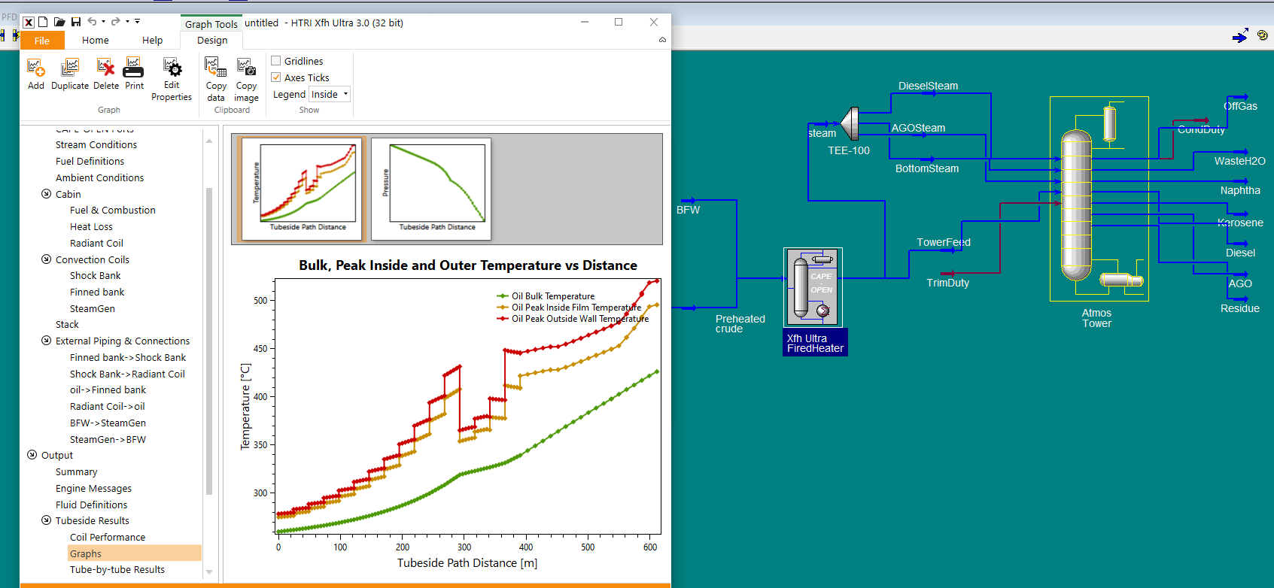Open the redo history dropdown arrow
1274x588 pixels.
[x=127, y=22]
